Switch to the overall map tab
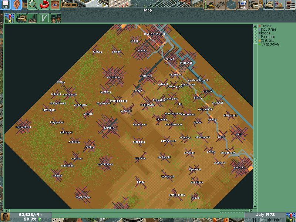 point(10,18)
